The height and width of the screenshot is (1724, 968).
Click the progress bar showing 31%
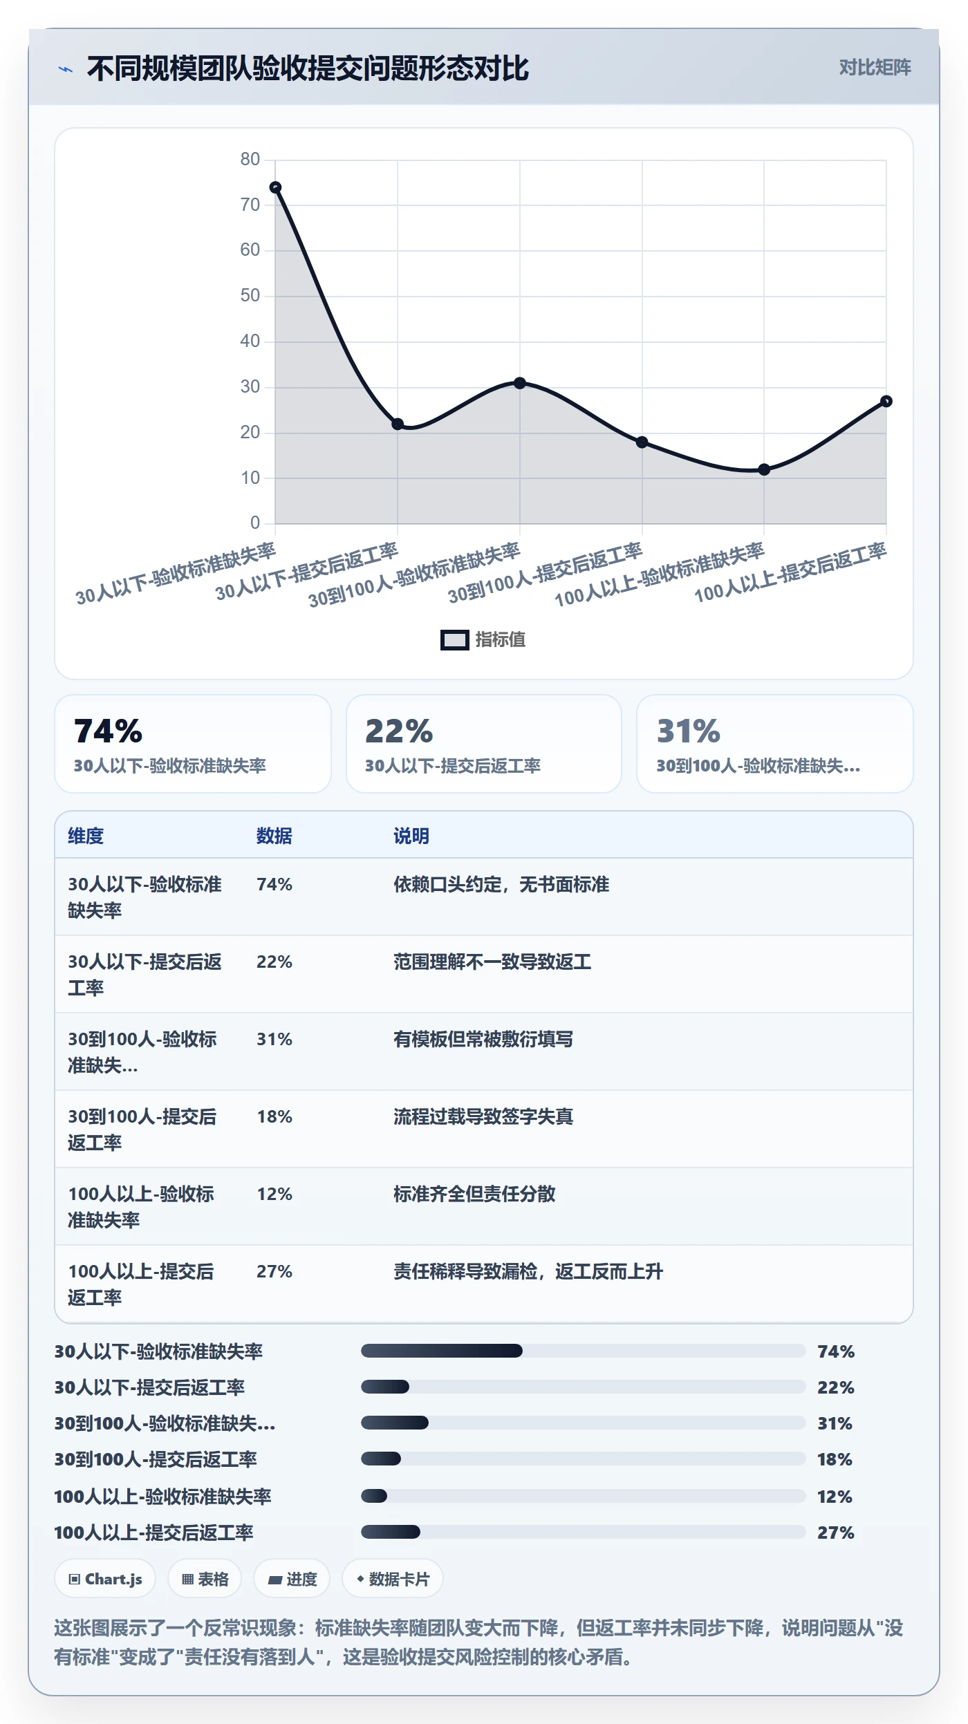pyautogui.click(x=584, y=1423)
